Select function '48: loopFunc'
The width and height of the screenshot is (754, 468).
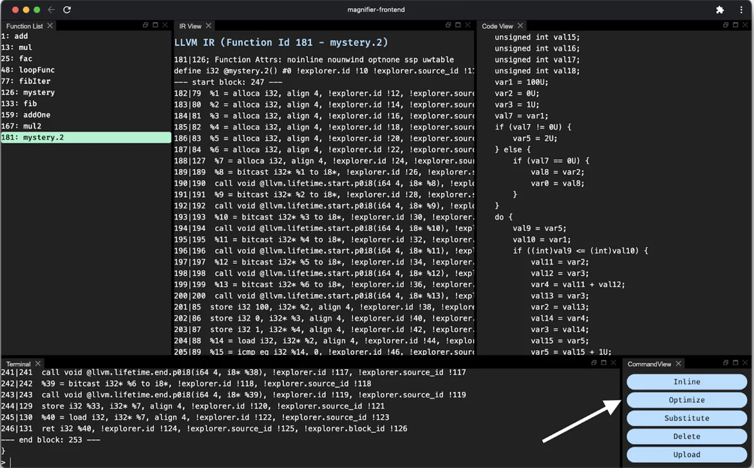[86, 70]
